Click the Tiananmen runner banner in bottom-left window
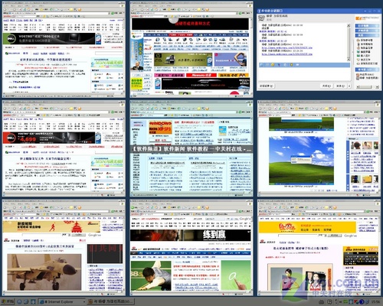 pyautogui.click(x=51, y=226)
